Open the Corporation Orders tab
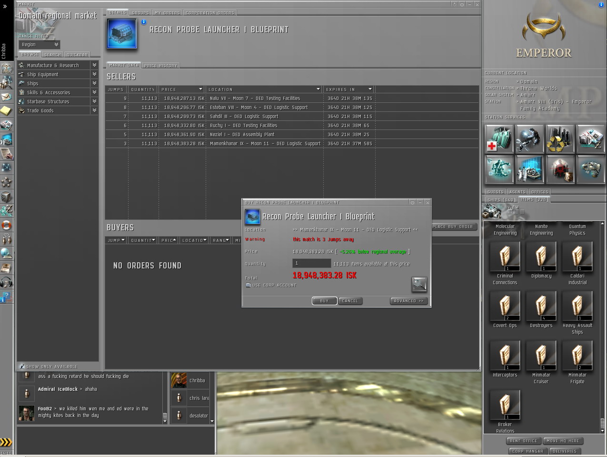 210,13
